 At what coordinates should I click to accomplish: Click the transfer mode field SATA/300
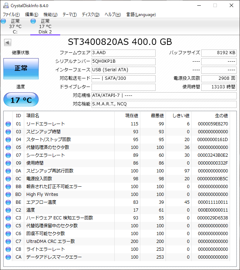(124, 78)
